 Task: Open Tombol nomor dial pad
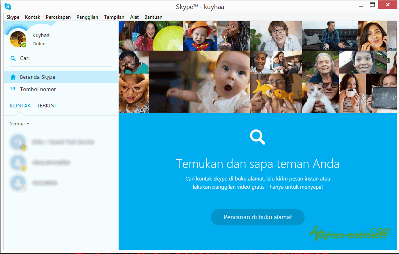pos(61,89)
